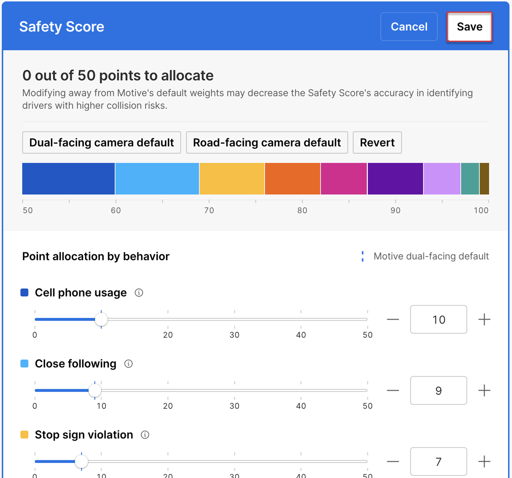Cancel the Safety Score changes
The width and height of the screenshot is (512, 478).
[x=409, y=27]
